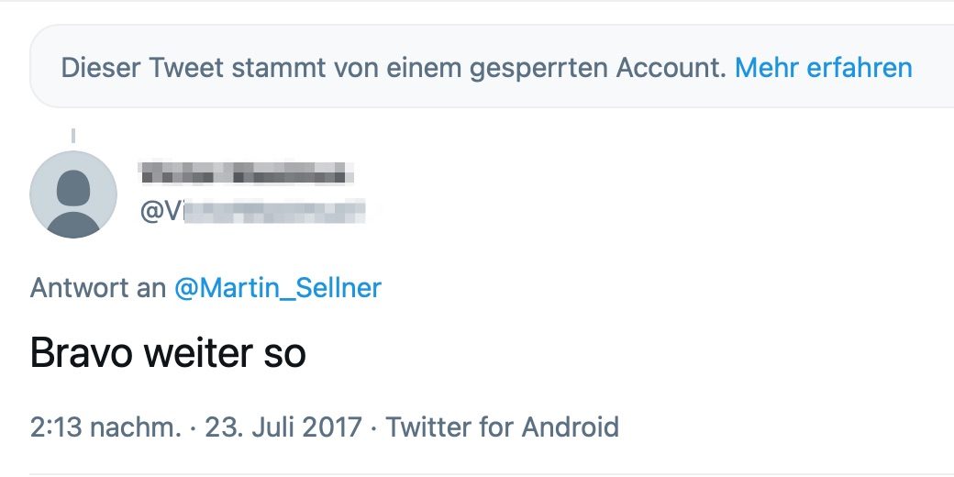Visit the @Martin_Sellner mention
The width and height of the screenshot is (954, 477).
point(277,287)
